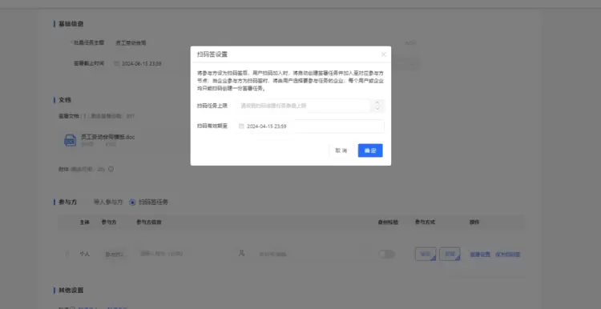The width and height of the screenshot is (601, 309).
Task: Click the 员工劳动合同模板.doc file icon
Action: point(70,140)
